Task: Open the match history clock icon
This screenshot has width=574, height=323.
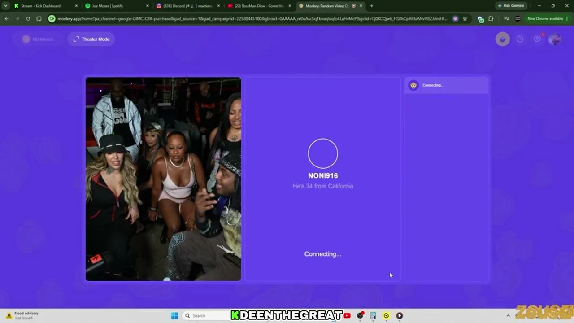Action: click(520, 39)
